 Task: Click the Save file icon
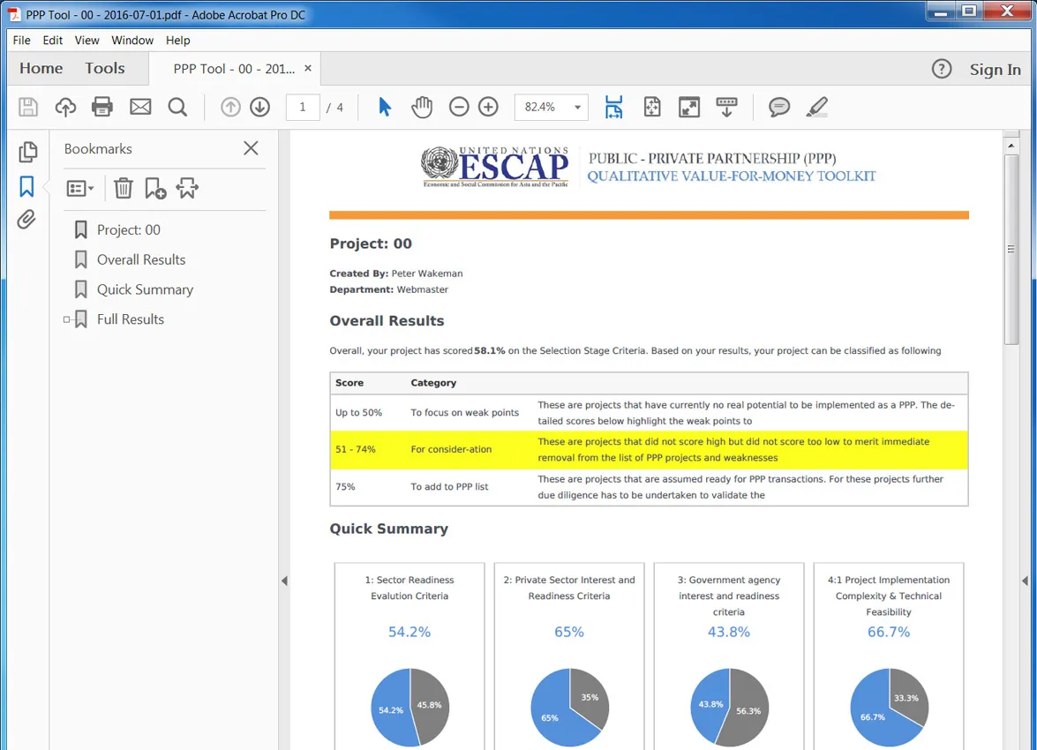coord(27,107)
